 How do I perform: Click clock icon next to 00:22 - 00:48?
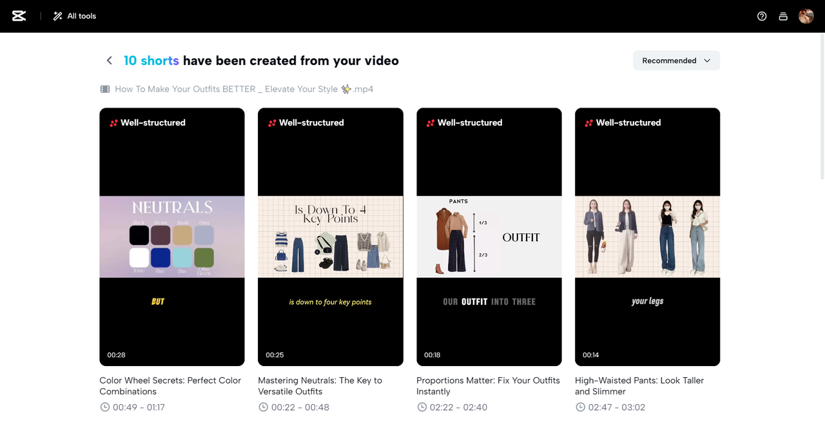263,407
